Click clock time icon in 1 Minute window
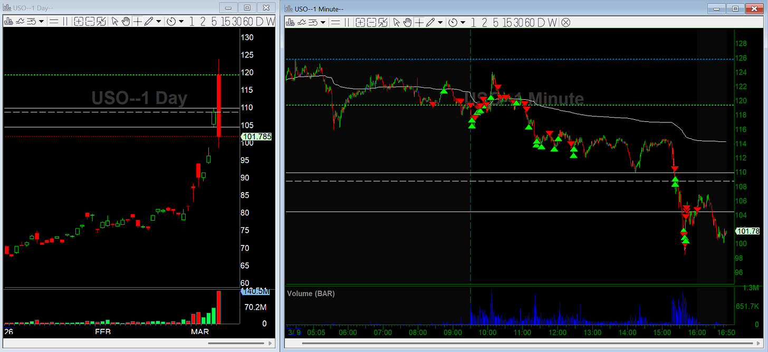 click(453, 22)
